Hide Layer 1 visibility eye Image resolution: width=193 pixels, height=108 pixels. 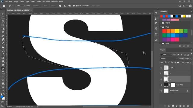[162, 67]
